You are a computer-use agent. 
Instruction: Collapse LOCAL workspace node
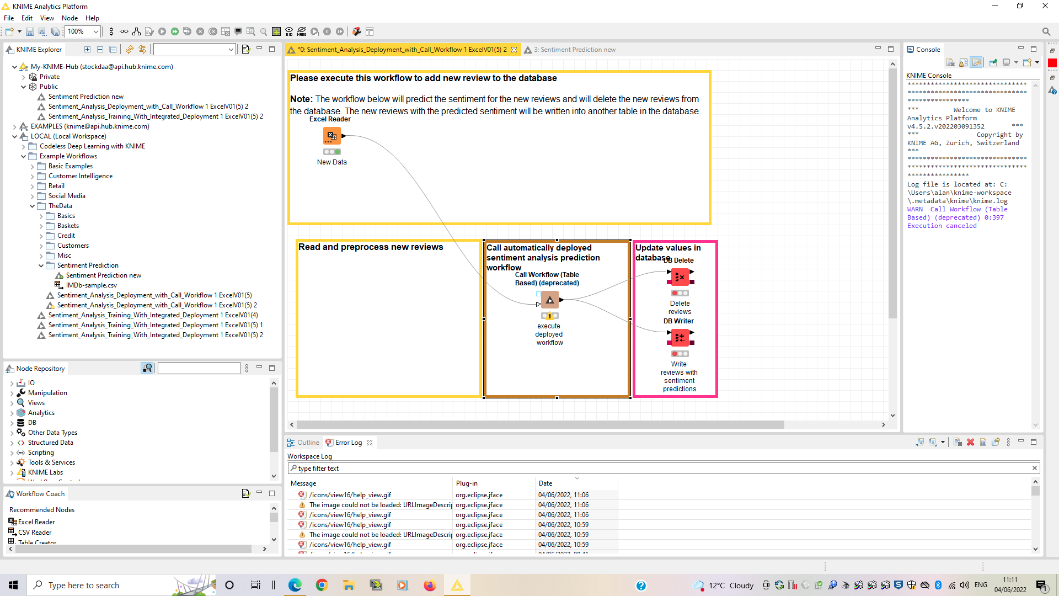pos(14,136)
